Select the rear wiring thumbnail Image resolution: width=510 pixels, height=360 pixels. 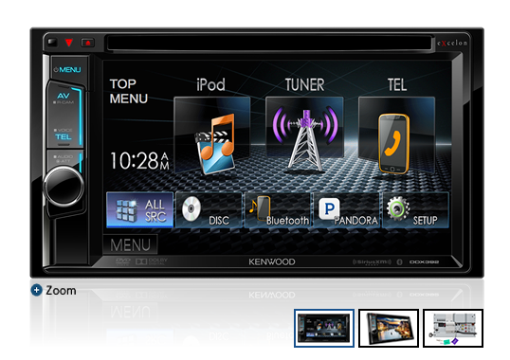pos(453,328)
